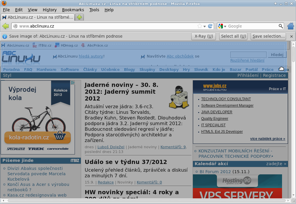The height and width of the screenshot is (204, 296).
Task: Open the url history dropdown arrow
Action: pos(204,26)
